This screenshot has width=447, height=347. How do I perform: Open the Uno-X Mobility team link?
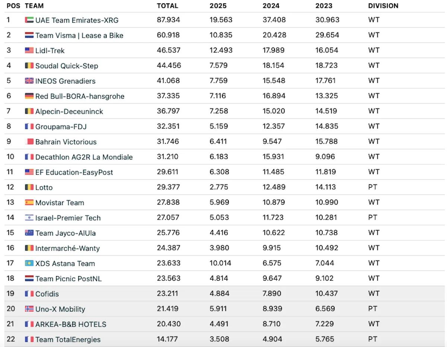coord(60,309)
